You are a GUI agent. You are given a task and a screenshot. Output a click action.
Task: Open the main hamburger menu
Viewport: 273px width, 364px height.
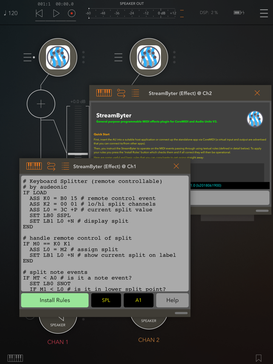[264, 13]
